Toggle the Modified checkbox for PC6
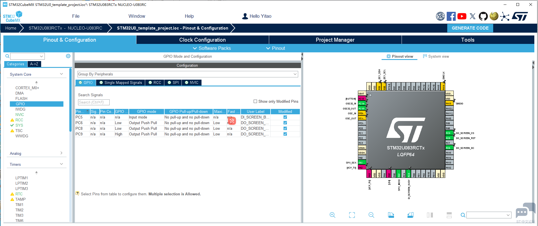Image resolution: width=538 pixels, height=226 pixels. 285,123
